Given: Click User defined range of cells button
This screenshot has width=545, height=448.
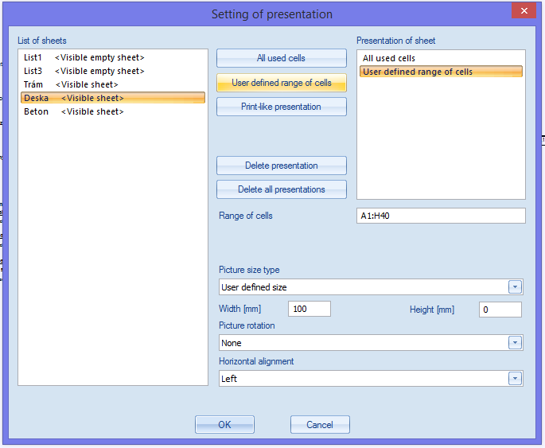Looking at the screenshot, I should click(x=281, y=83).
